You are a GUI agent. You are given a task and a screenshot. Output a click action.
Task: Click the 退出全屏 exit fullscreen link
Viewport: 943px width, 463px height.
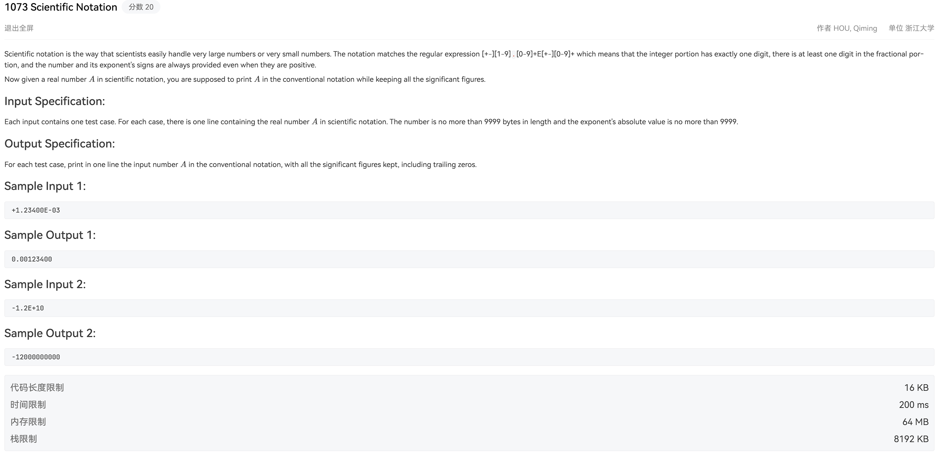coord(19,28)
